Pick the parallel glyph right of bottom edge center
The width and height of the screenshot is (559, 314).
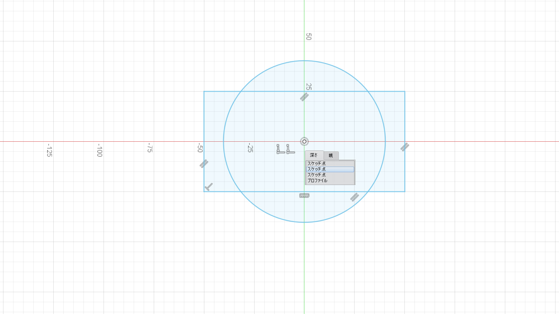[355, 198]
